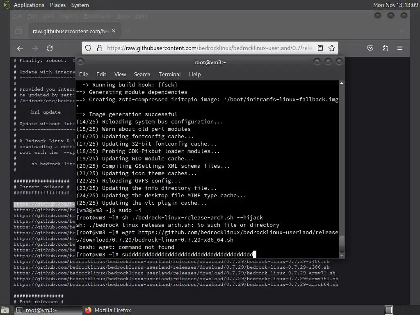This screenshot has height=315, width=420.
Task: Click the distro logo icon top left
Action: 7,5
